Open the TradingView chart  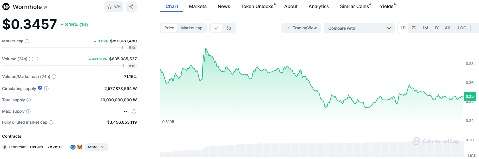click(x=301, y=28)
